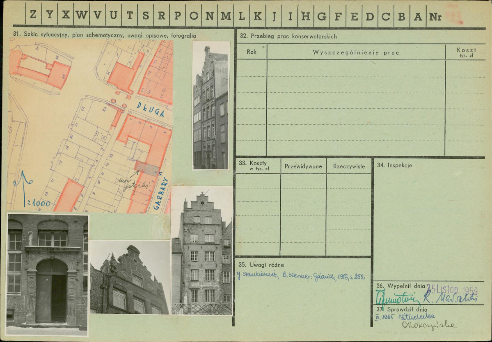Click the gray shaded parcel on the map

coord(147,168)
